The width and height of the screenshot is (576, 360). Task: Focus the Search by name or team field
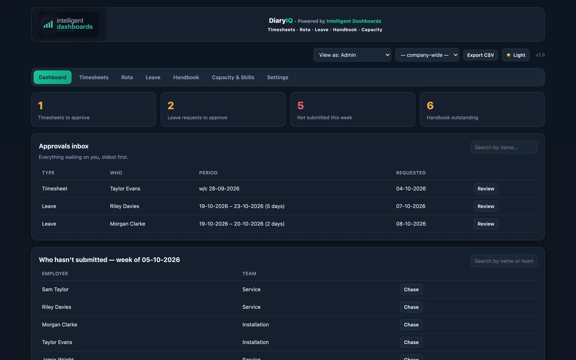[504, 261]
